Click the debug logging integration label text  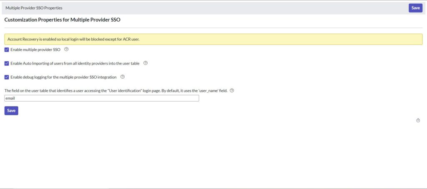pos(63,77)
